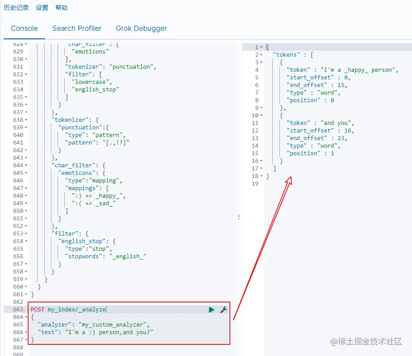Click the "position" : 0 line
The height and width of the screenshot is (356, 412).
(310, 100)
